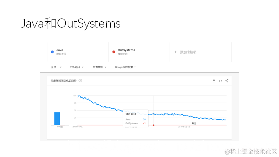
Task: Edit the OutSystems search term
Action: tap(126, 50)
